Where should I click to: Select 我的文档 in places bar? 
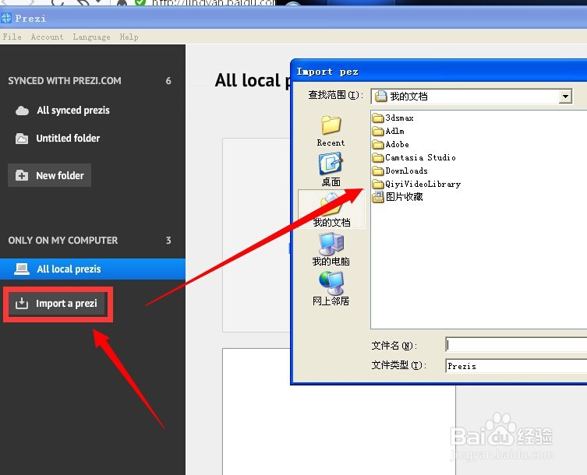331,209
